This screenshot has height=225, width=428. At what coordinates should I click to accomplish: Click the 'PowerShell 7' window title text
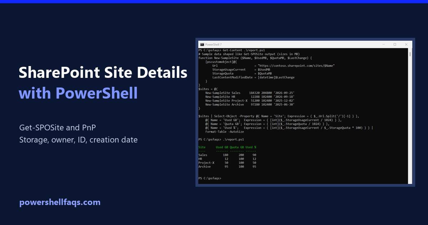[213, 45]
